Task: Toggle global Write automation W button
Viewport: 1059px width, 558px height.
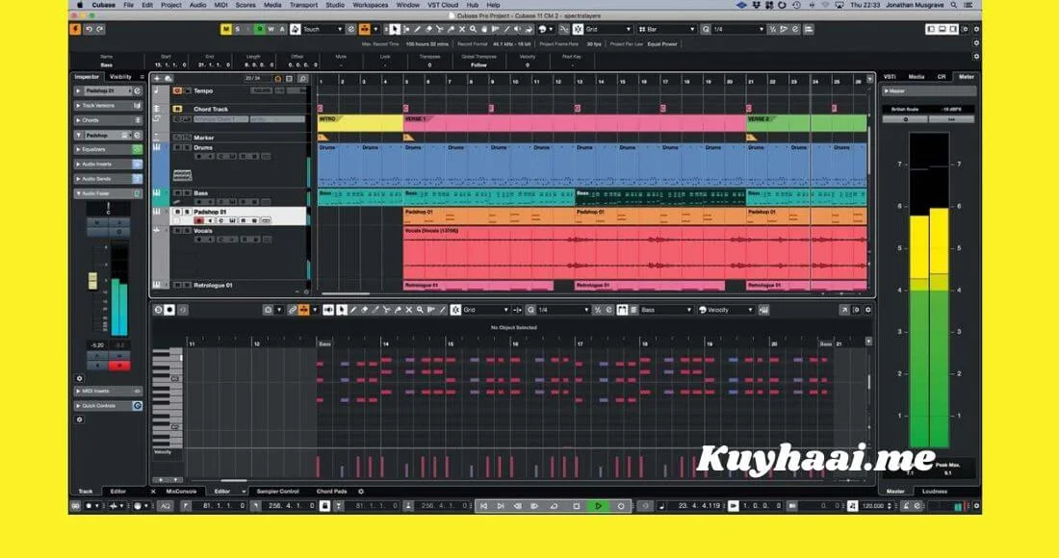Action: coord(271,29)
